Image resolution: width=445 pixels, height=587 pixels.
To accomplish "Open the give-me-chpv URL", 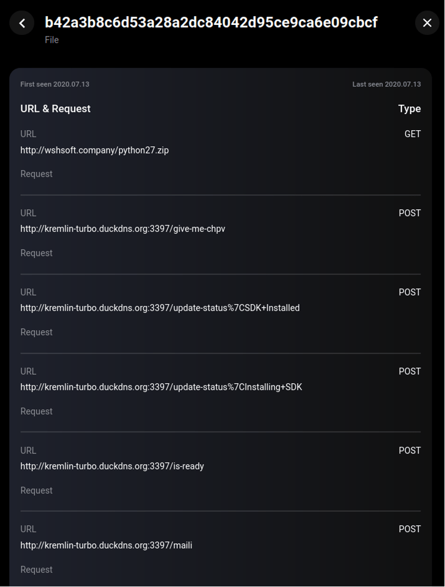I will pos(123,229).
